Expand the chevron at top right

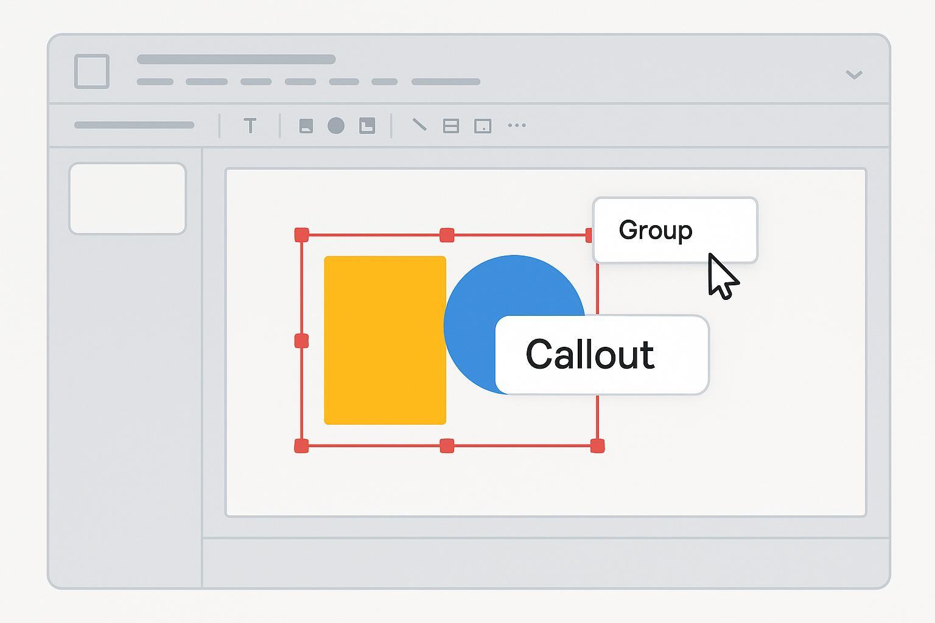click(854, 74)
